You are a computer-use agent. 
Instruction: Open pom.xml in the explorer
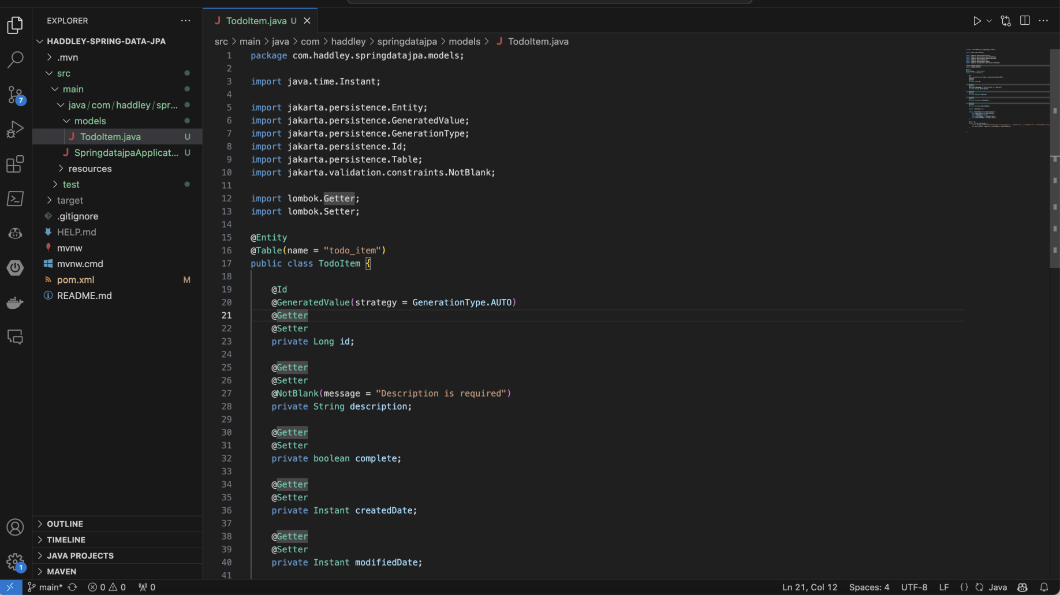[75, 280]
